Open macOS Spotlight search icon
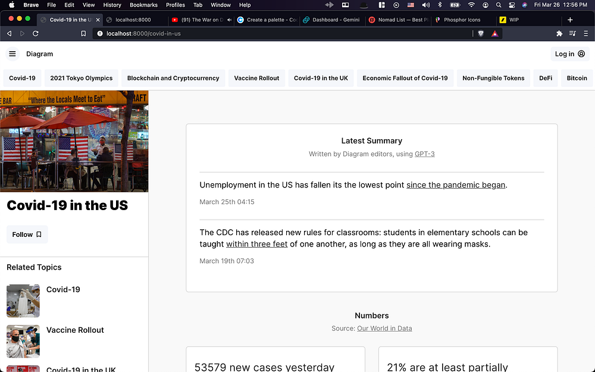595x372 pixels. (499, 5)
